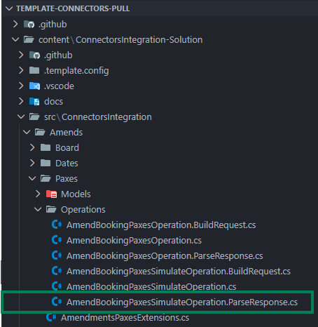Click the red Models folder icon
The image size is (318, 327).
(x=51, y=194)
